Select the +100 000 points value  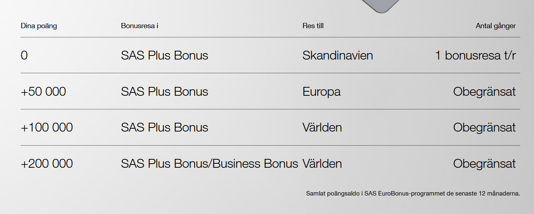47,128
